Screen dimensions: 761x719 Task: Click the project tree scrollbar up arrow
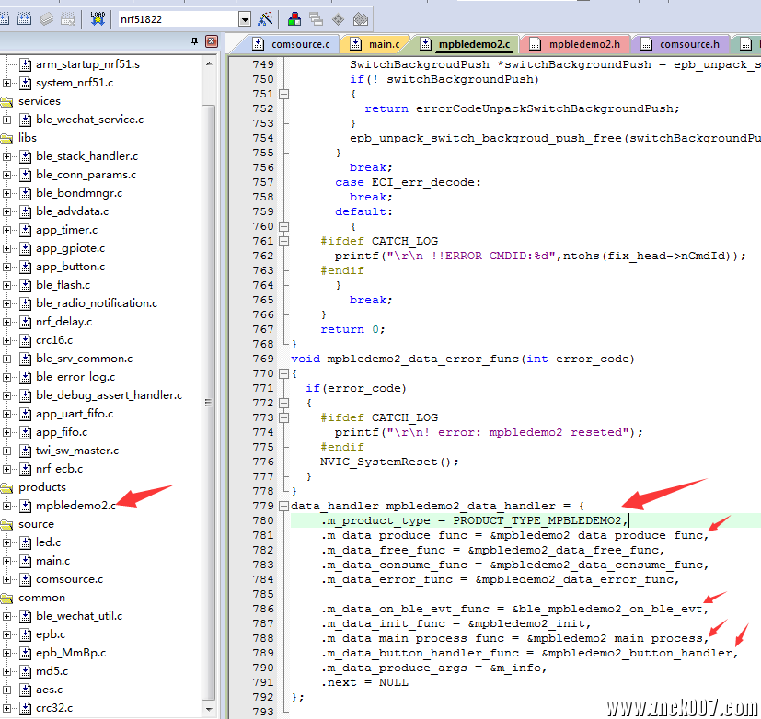pyautogui.click(x=209, y=64)
